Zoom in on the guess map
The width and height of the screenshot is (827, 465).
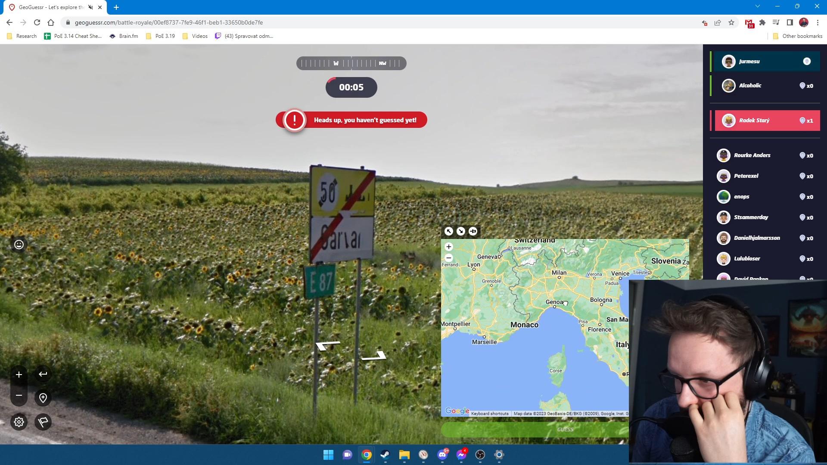click(x=449, y=247)
